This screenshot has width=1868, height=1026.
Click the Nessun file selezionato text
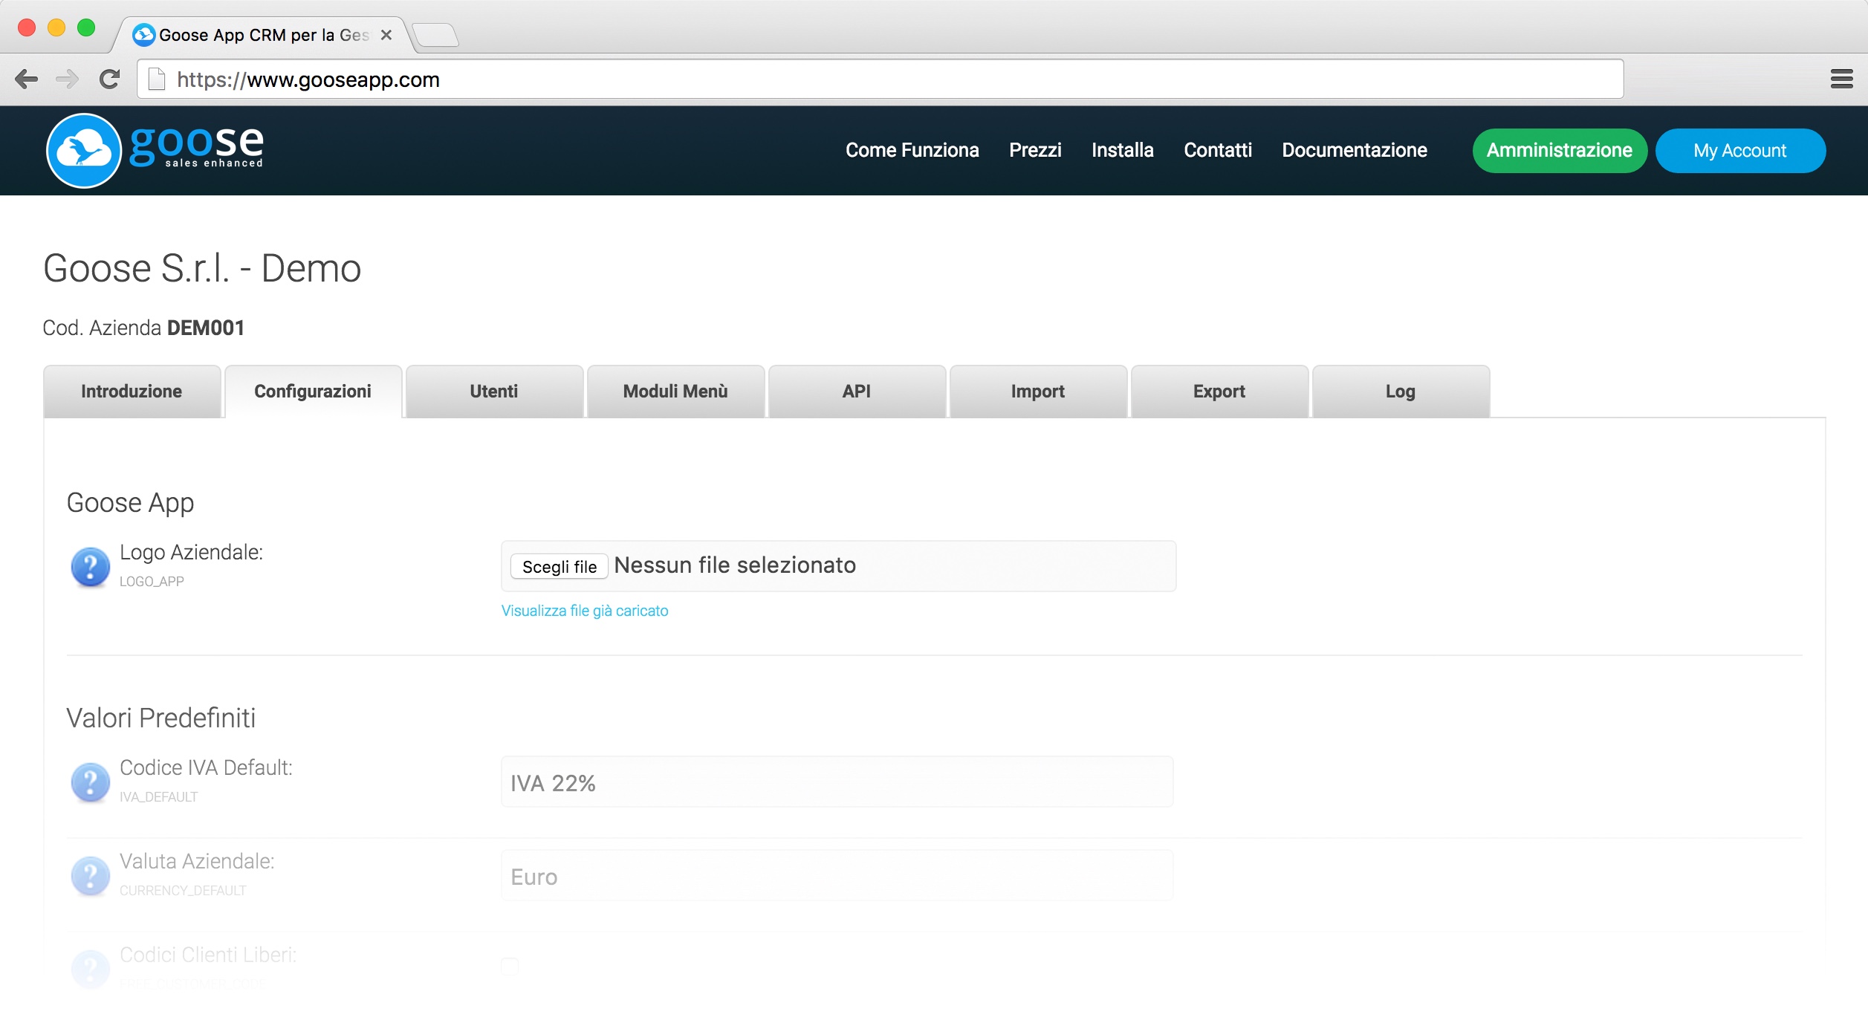coord(735,565)
